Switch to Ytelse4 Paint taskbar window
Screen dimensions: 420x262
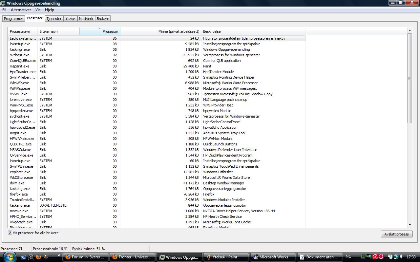tap(225, 257)
